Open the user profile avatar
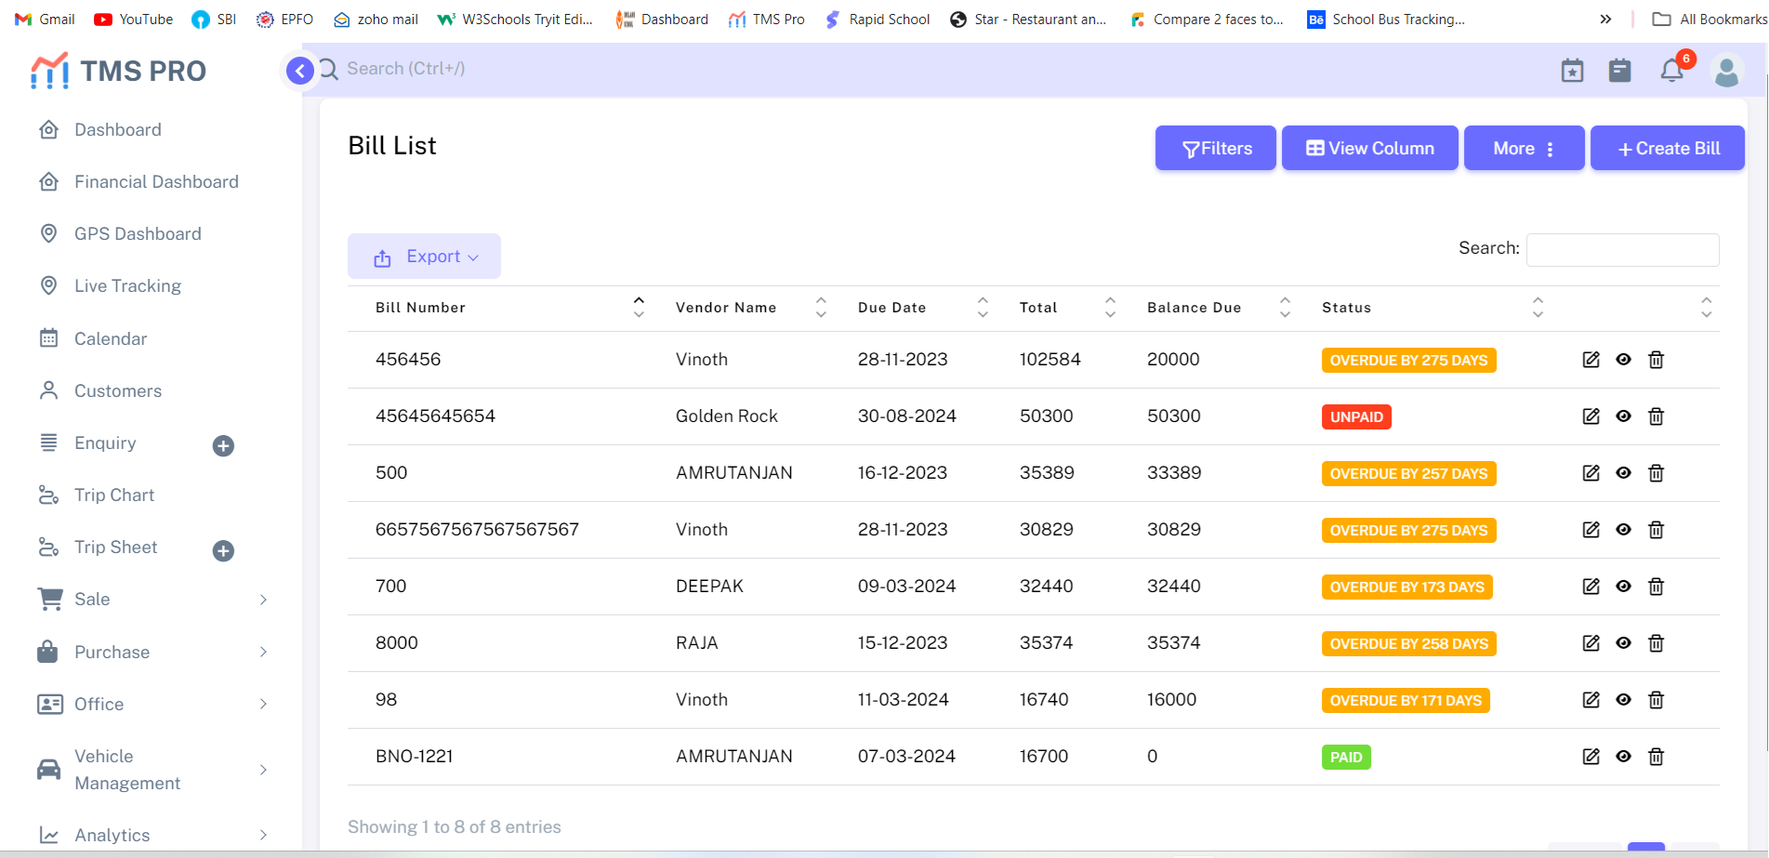 pyautogui.click(x=1727, y=72)
